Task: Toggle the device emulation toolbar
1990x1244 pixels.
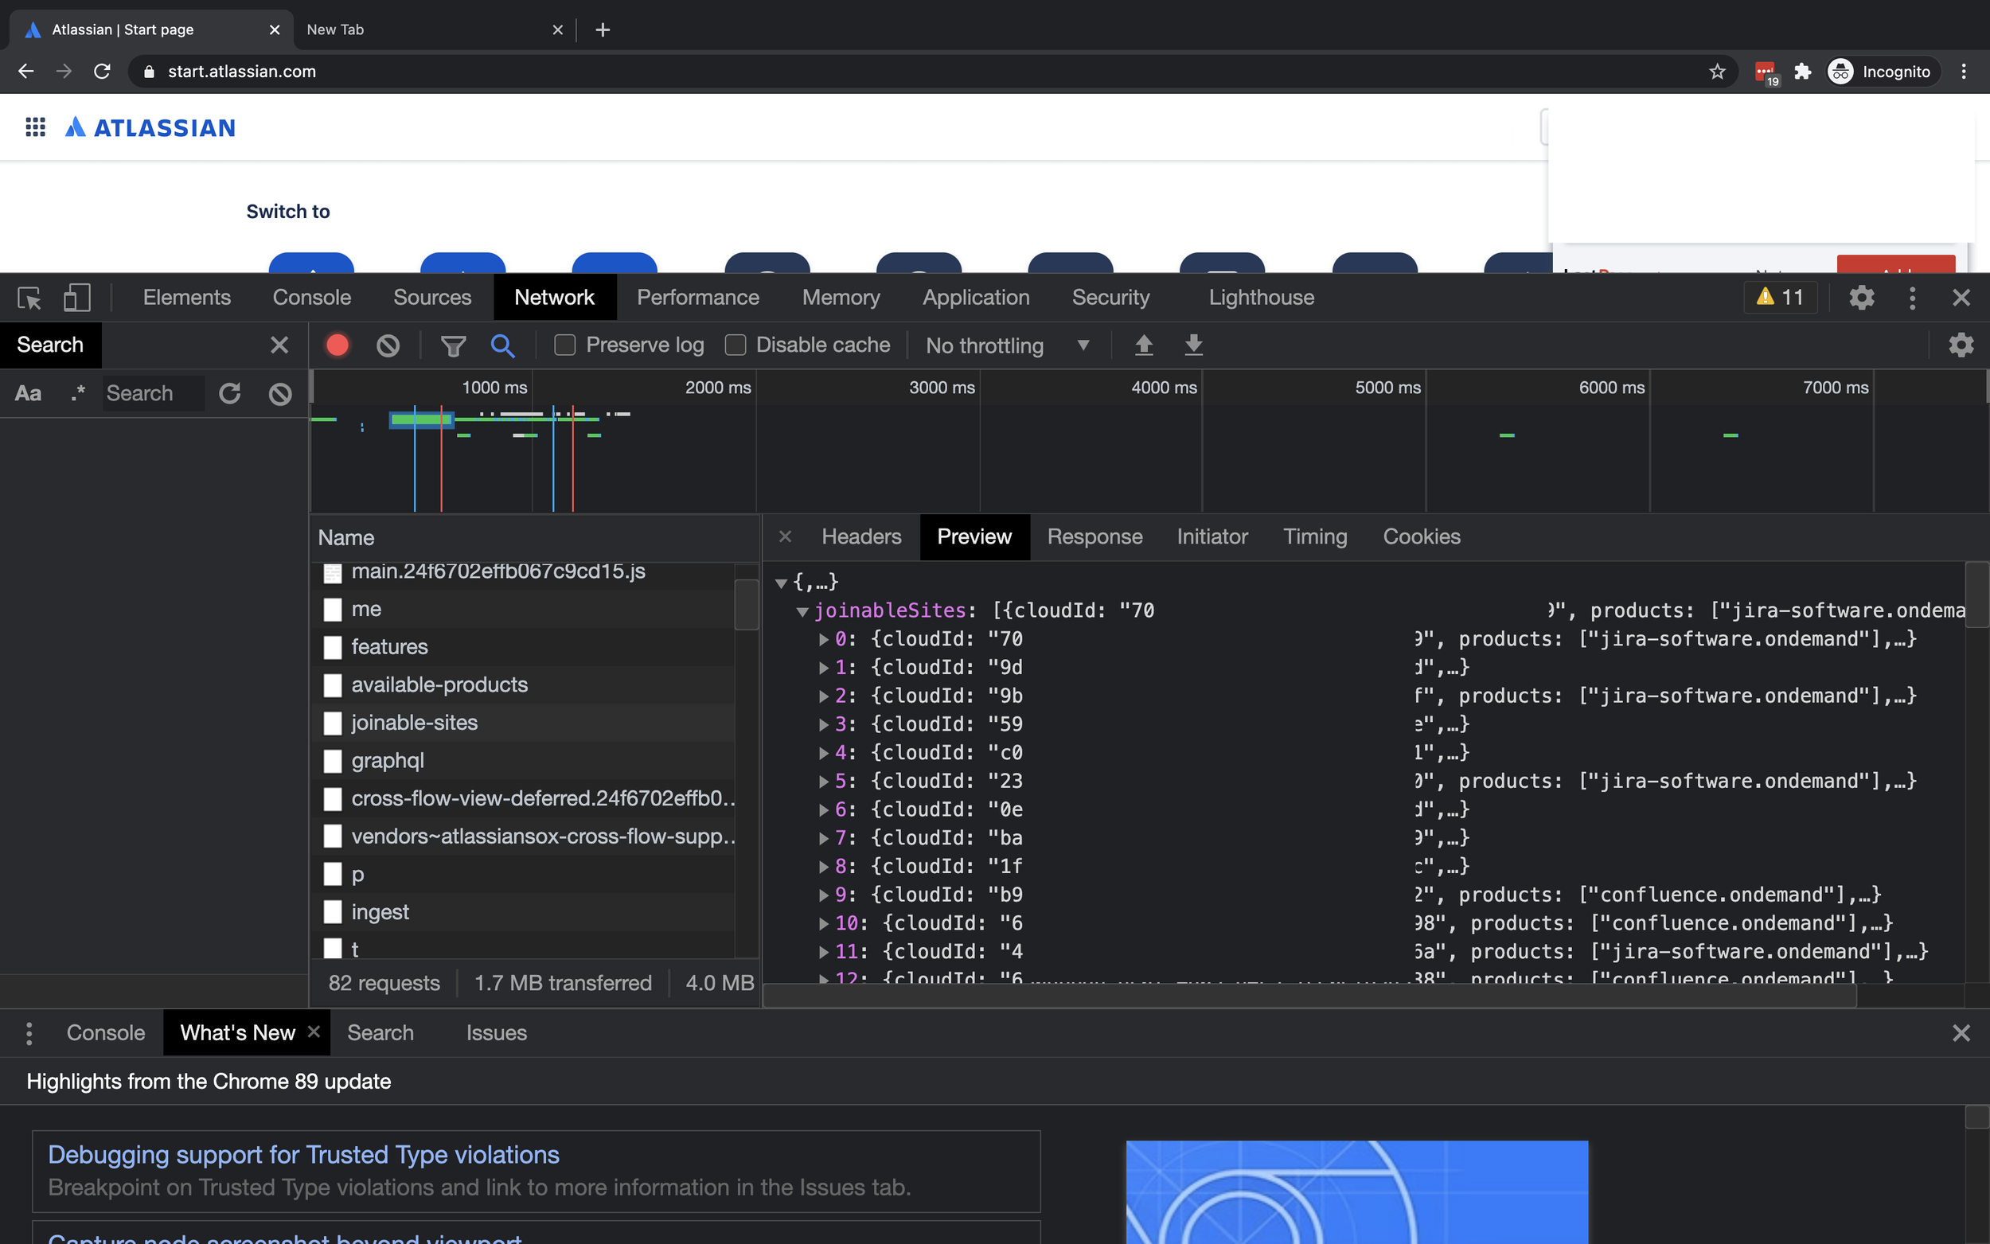Action: point(76,298)
